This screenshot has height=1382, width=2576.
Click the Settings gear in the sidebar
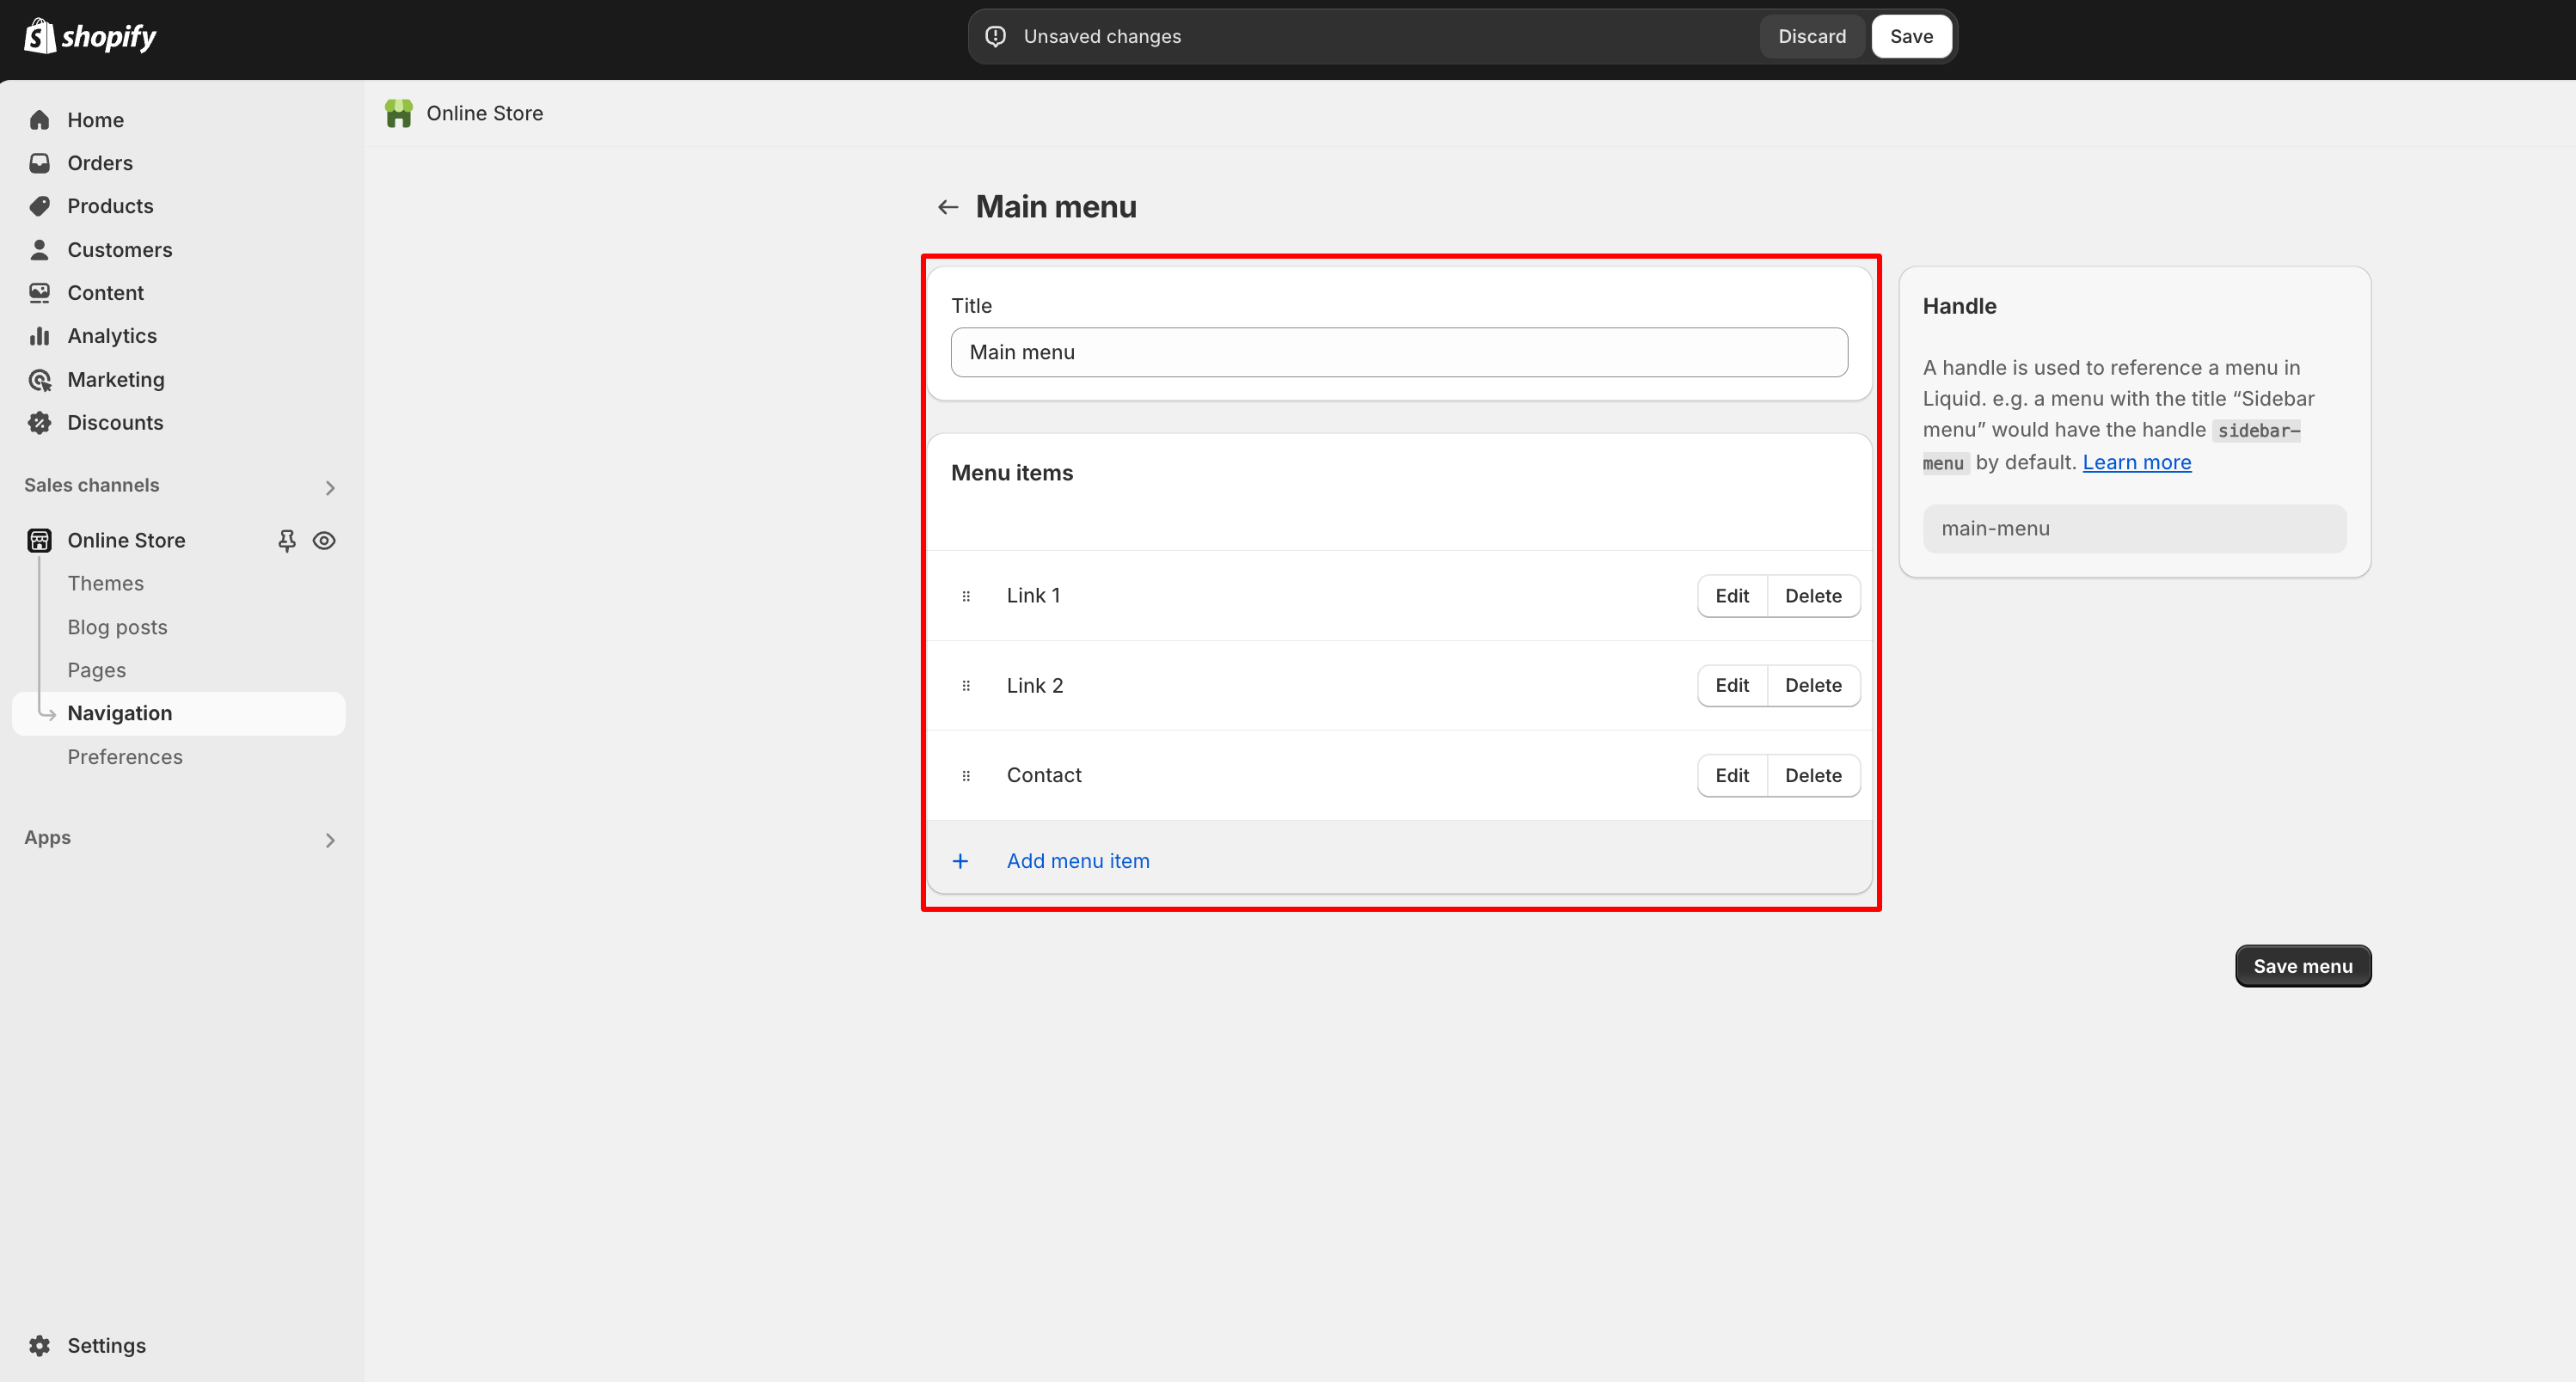click(40, 1345)
